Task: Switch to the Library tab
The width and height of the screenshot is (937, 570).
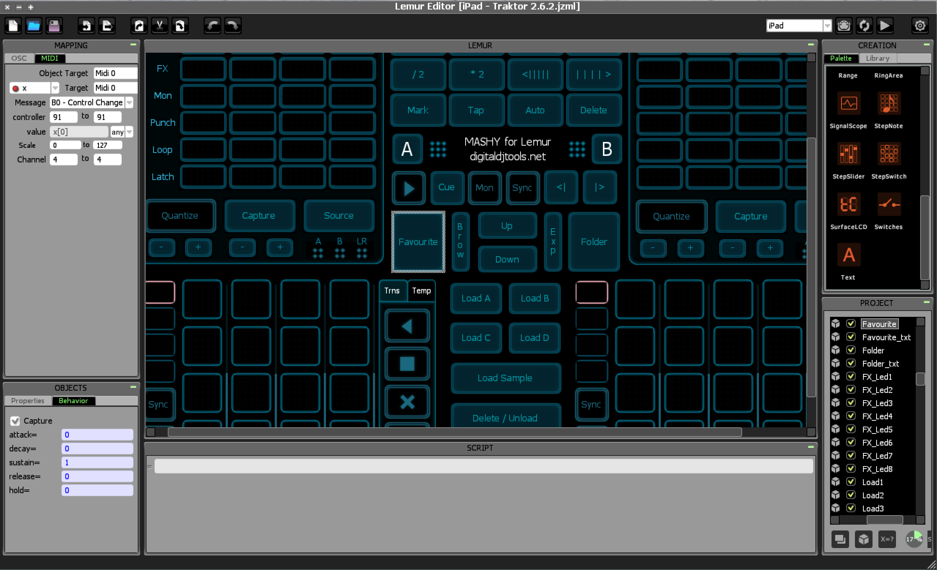Action: 877,58
